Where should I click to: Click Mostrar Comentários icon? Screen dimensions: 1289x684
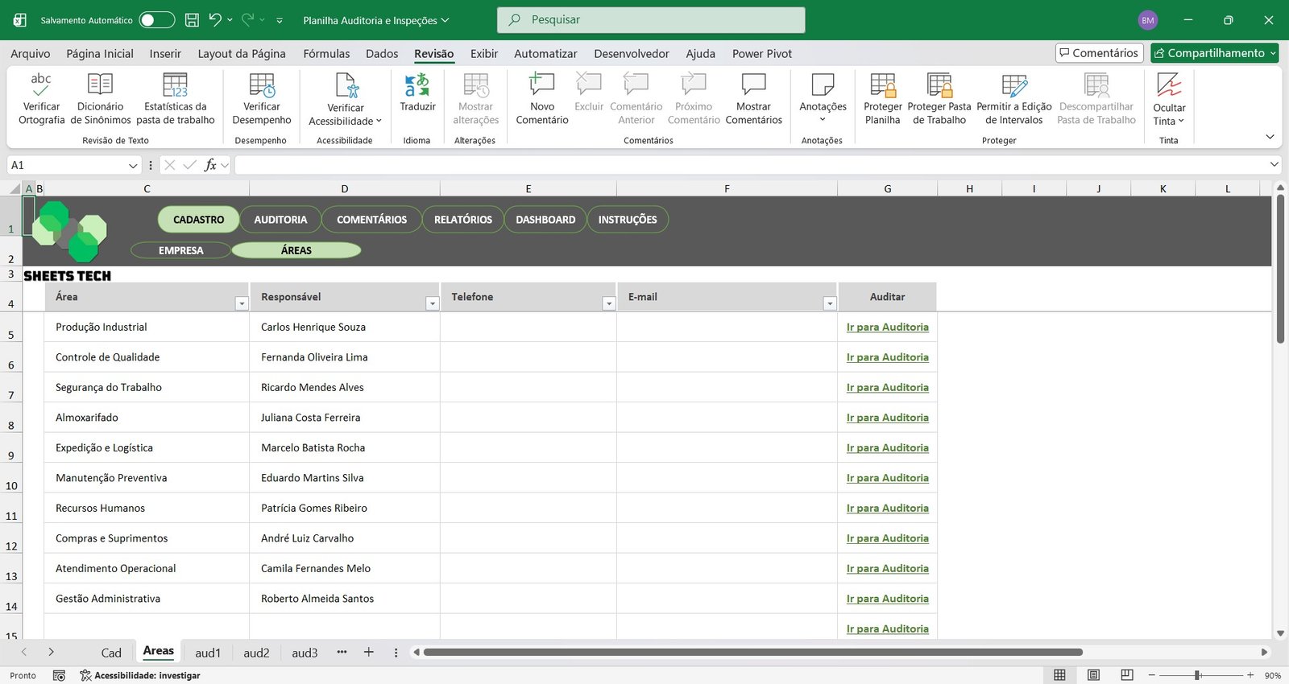pyautogui.click(x=753, y=84)
